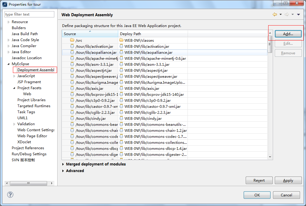Viewport: 306px width, 206px height.
Task: Click the axis.jar source jar icon
Action: pos(72,88)
